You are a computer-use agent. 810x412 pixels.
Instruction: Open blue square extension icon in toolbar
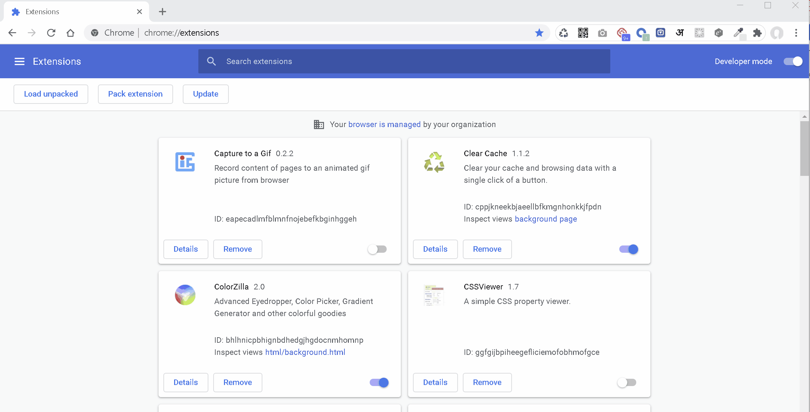click(660, 33)
